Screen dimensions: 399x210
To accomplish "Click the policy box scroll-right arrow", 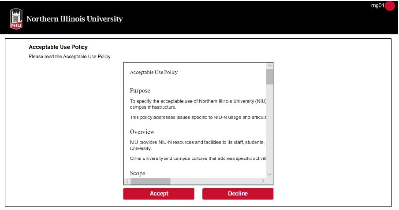I will (263, 181).
